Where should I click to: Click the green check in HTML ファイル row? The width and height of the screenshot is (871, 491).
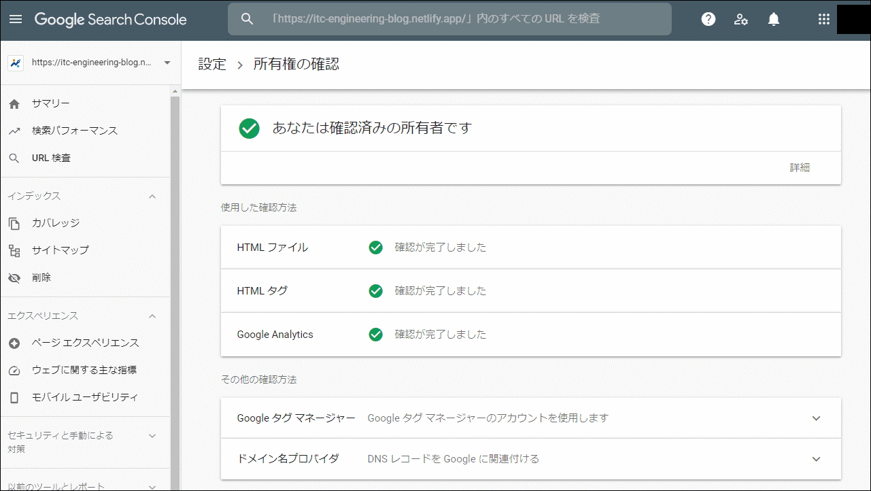click(x=376, y=248)
